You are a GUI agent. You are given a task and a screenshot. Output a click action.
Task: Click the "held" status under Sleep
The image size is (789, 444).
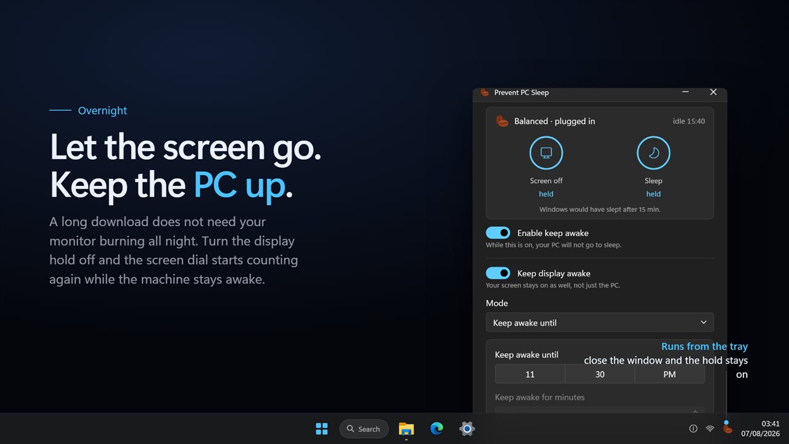click(x=653, y=194)
